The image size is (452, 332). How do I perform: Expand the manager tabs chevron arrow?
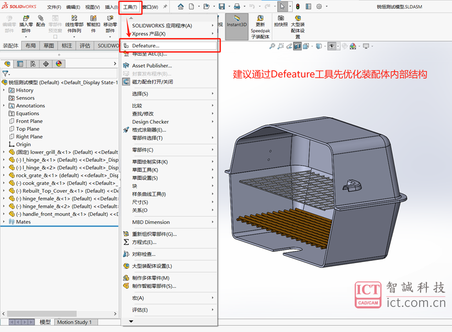click(x=115, y=64)
